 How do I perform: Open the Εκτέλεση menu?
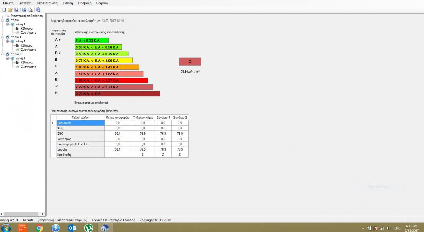point(25,3)
